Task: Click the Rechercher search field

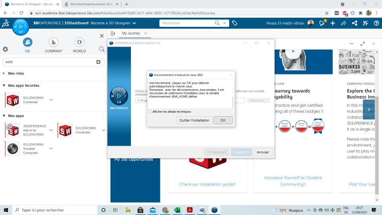Action: pyautogui.click(x=186, y=23)
